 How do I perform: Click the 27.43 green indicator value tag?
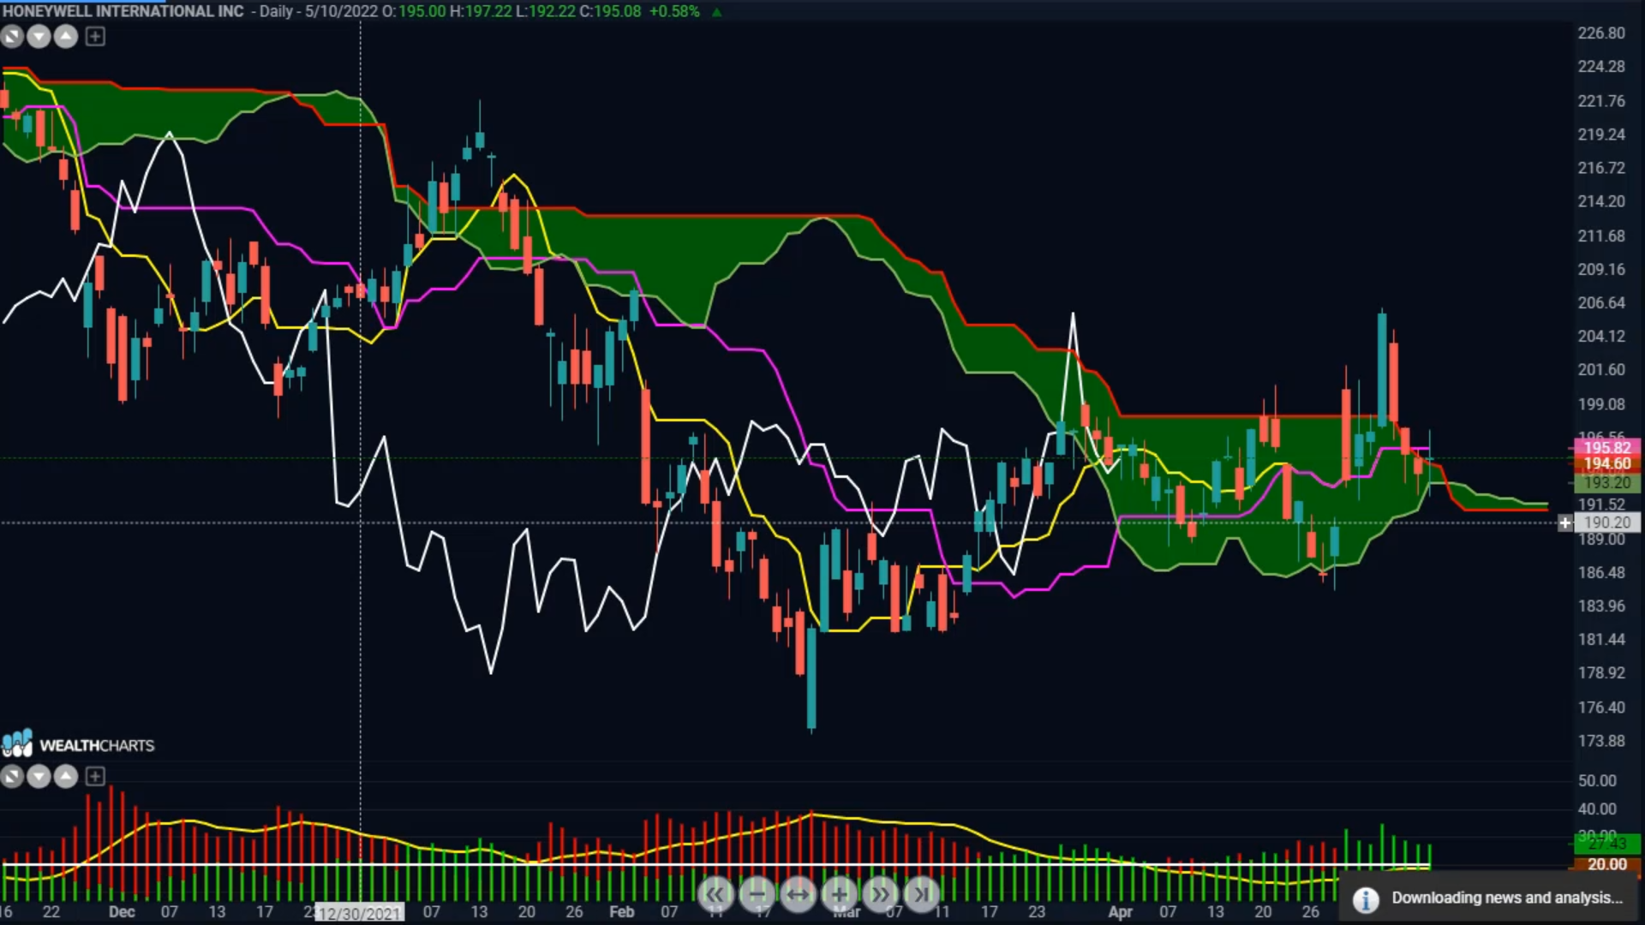click(1607, 844)
